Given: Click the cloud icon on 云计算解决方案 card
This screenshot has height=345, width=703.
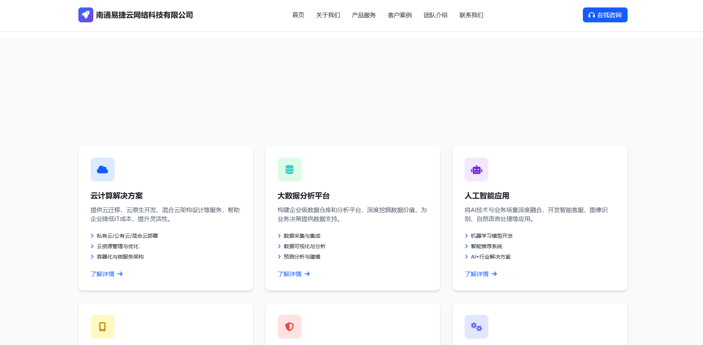Looking at the screenshot, I should [x=102, y=169].
